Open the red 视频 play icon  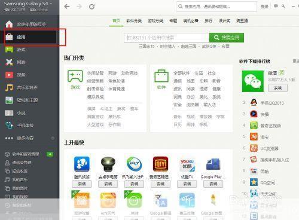(9, 75)
